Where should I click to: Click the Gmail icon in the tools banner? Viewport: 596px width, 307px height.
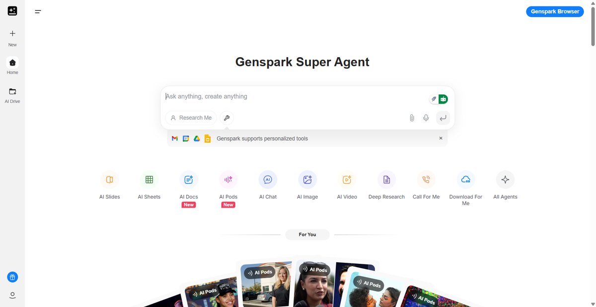pos(175,139)
